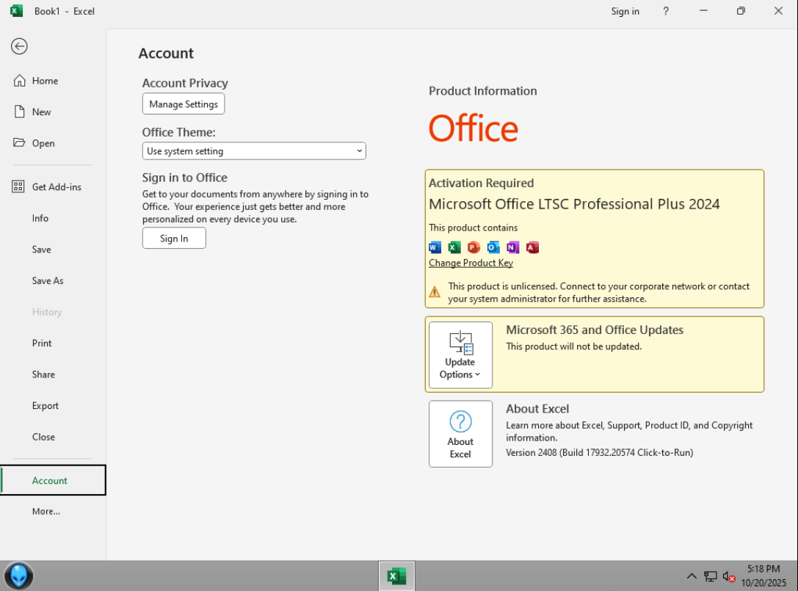Open the About Excel tile
798x591 pixels.
(460, 434)
